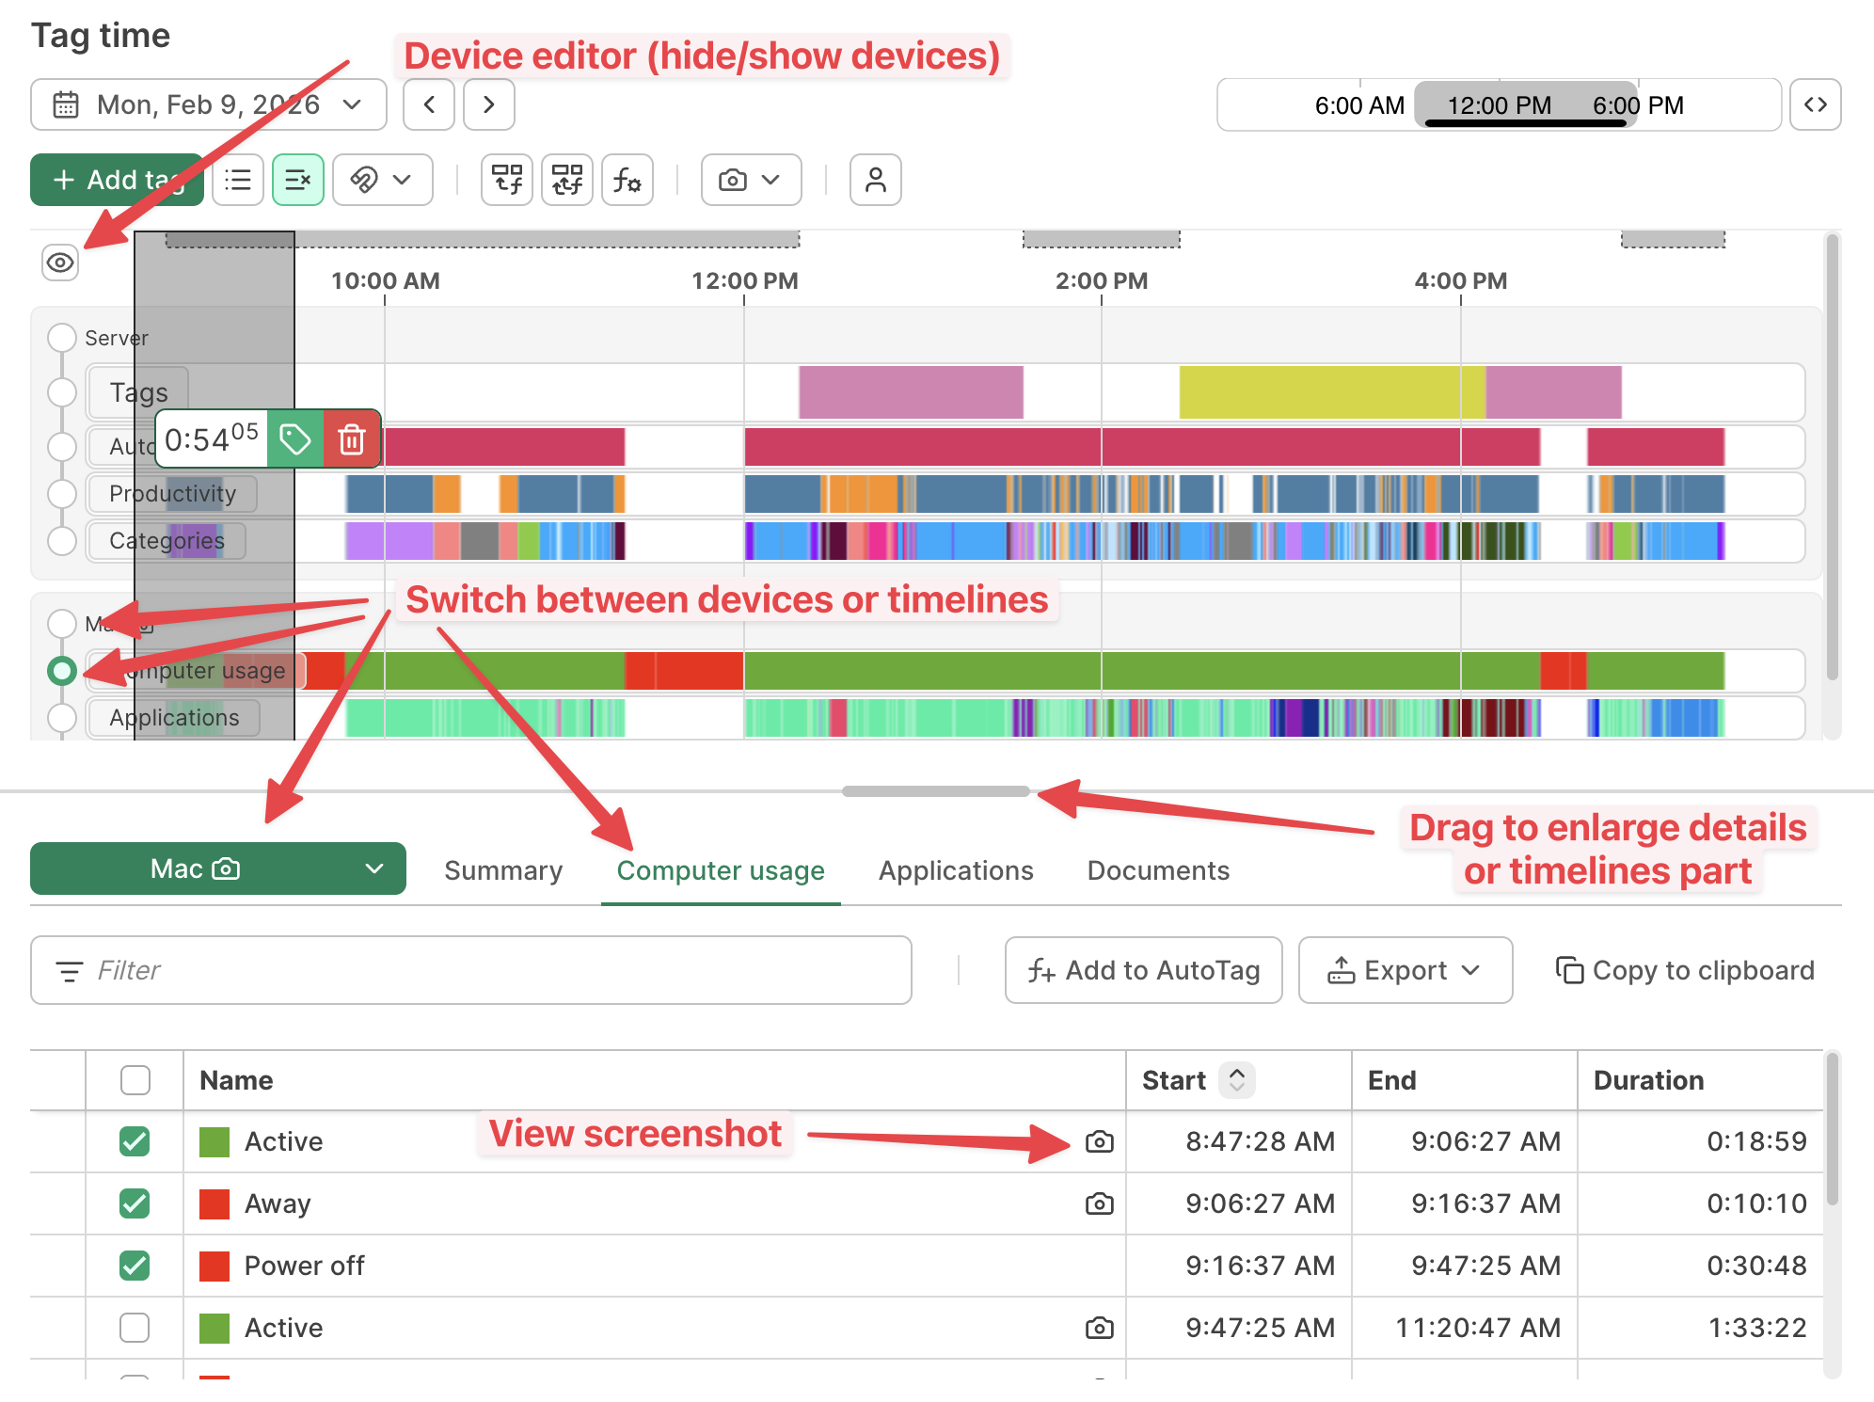Click Copy to clipboard
The width and height of the screenshot is (1874, 1402).
click(x=1685, y=970)
